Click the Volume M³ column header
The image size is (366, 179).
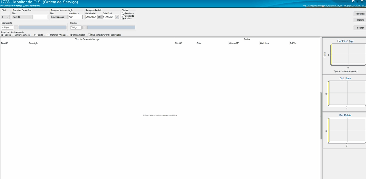click(x=244, y=43)
